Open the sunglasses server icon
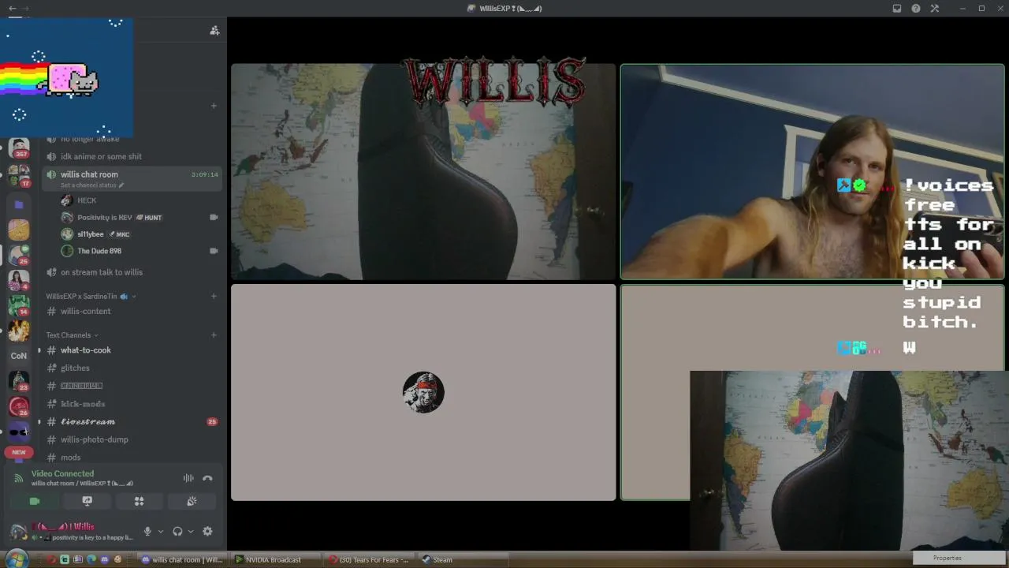The height and width of the screenshot is (568, 1009). click(19, 432)
